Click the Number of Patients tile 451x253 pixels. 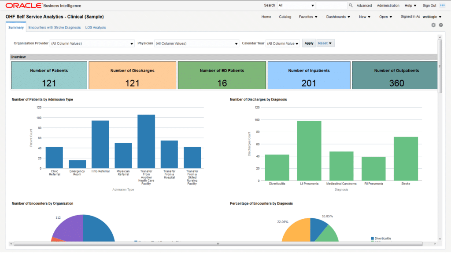click(x=49, y=75)
